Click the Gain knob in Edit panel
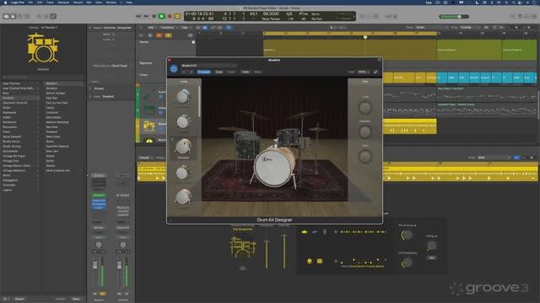 [x=364, y=157]
